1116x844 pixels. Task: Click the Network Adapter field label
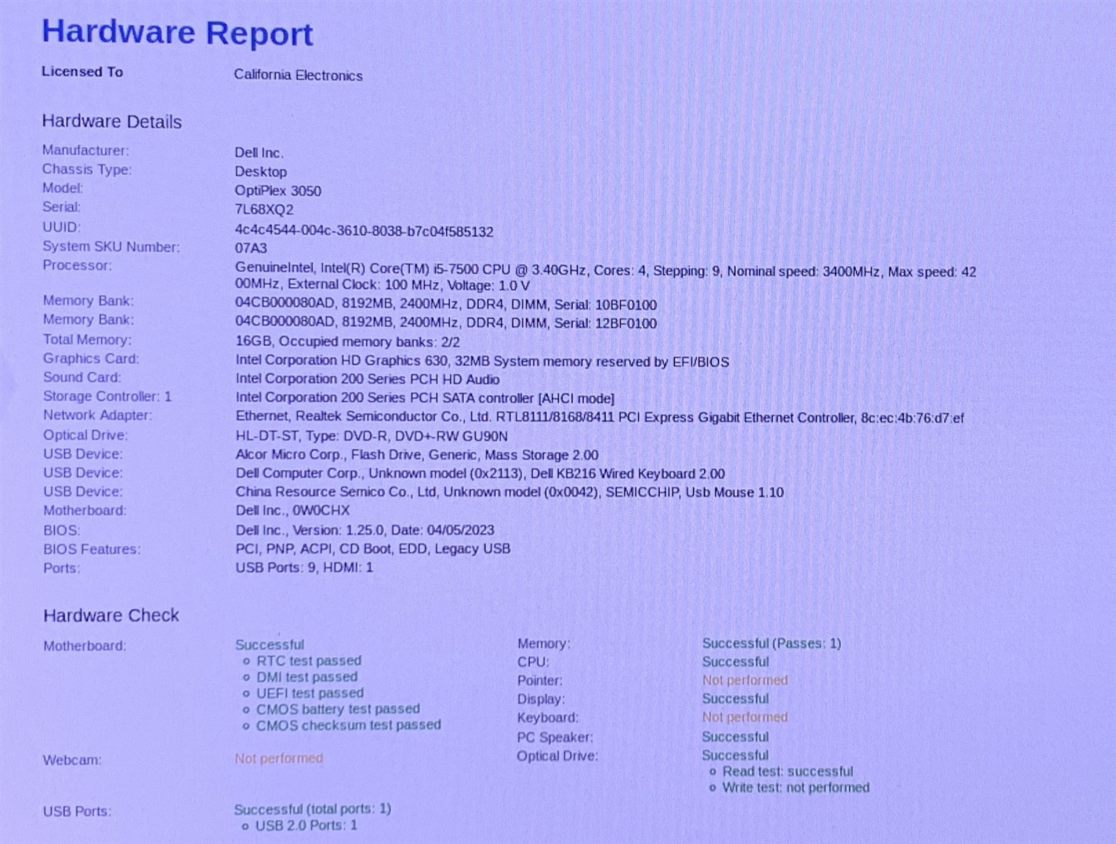pyautogui.click(x=98, y=415)
